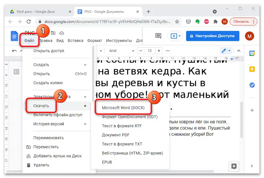
Task: Check the cloud save status icon
Action: 62,33
